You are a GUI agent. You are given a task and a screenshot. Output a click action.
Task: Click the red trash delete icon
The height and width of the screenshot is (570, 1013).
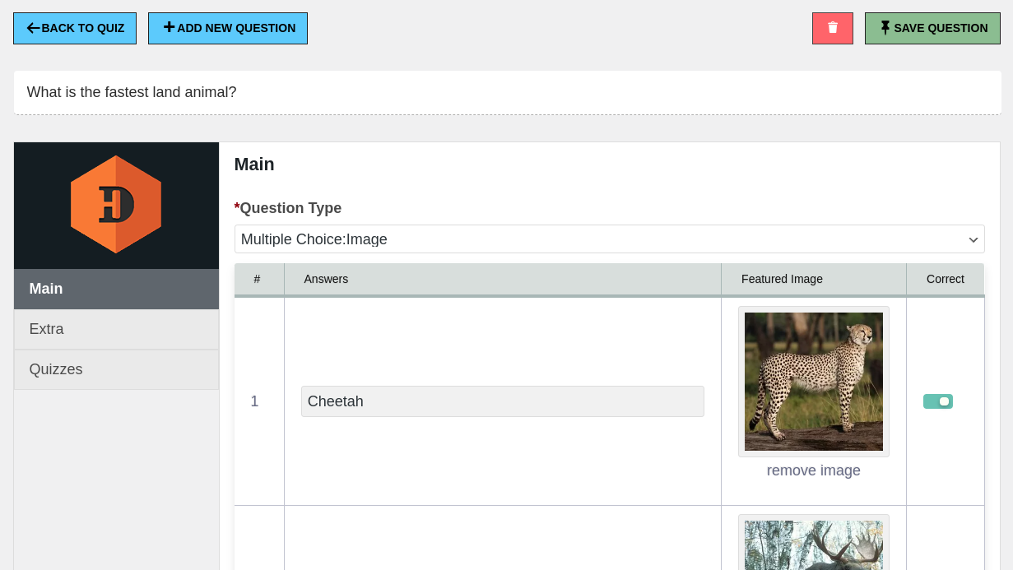(x=832, y=28)
